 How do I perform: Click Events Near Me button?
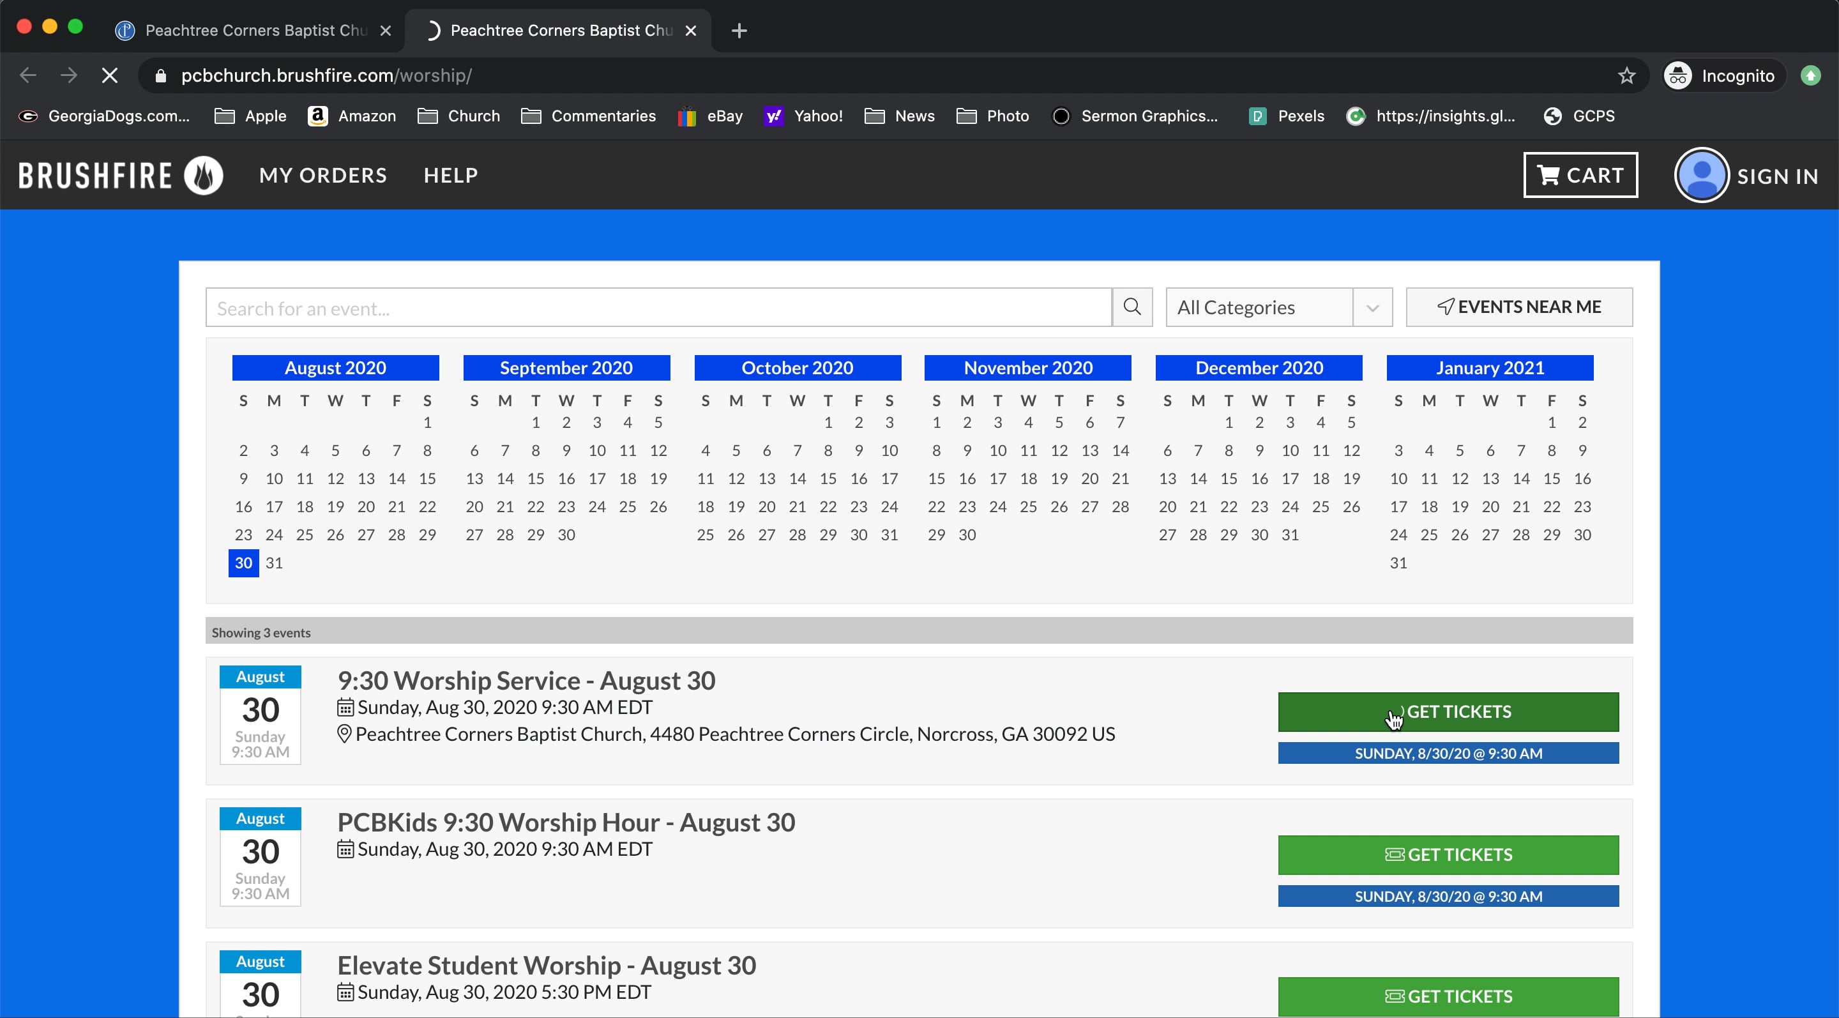1518,307
